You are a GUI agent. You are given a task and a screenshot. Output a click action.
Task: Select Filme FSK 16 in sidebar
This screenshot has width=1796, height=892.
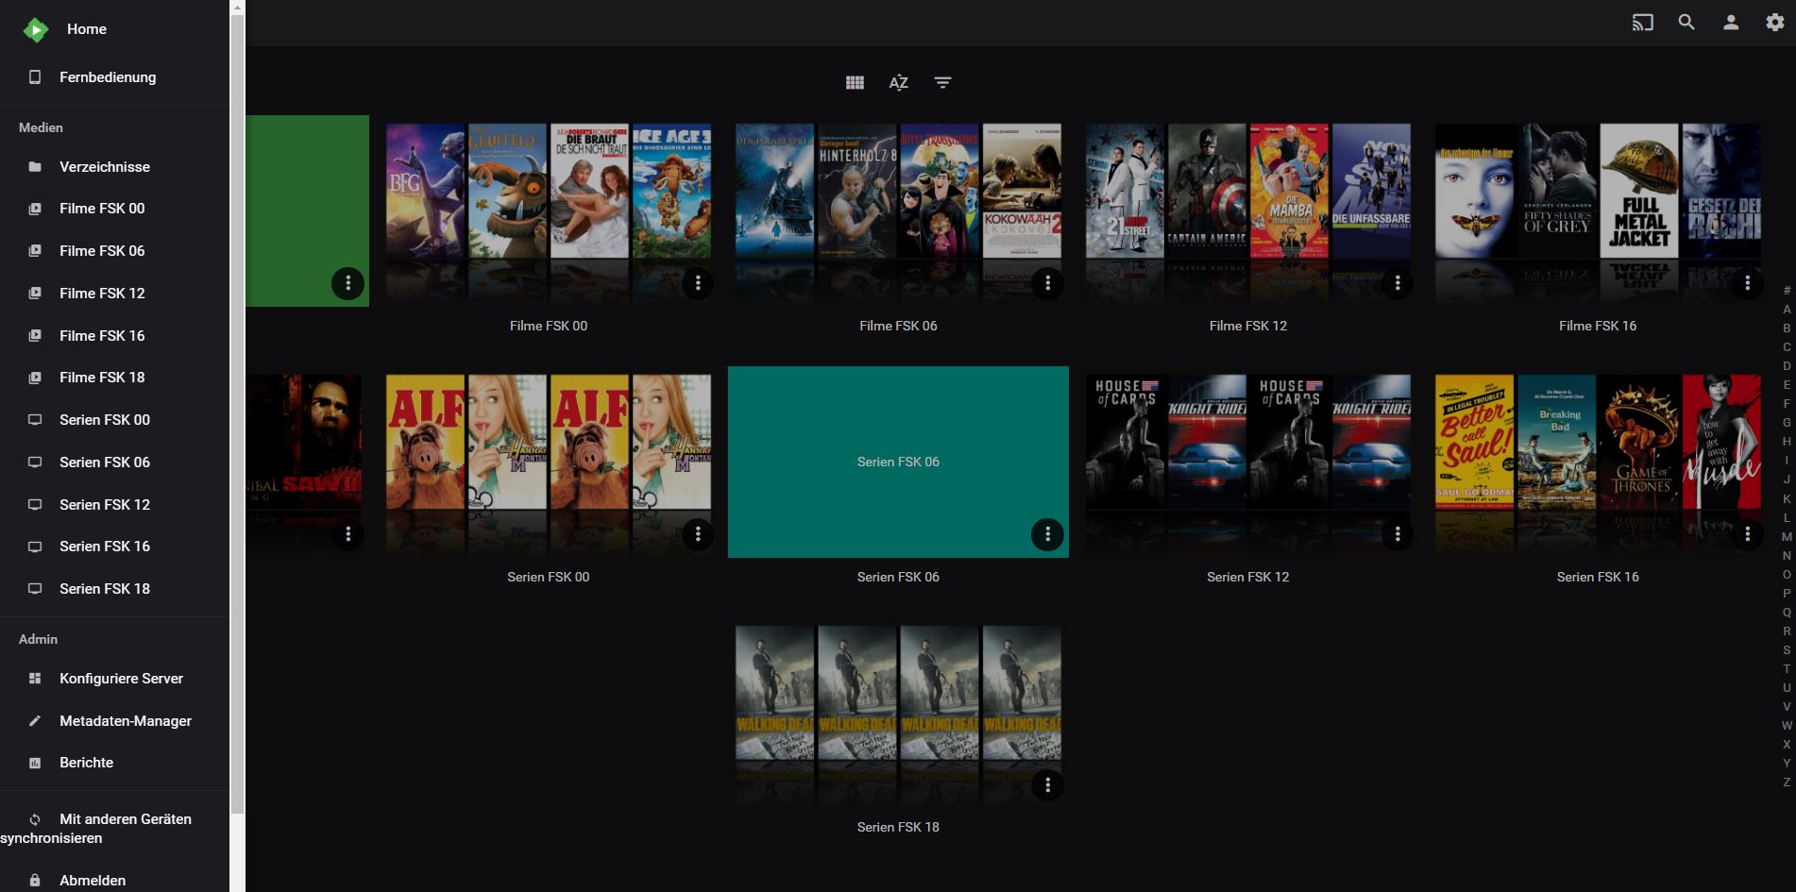[x=114, y=336]
